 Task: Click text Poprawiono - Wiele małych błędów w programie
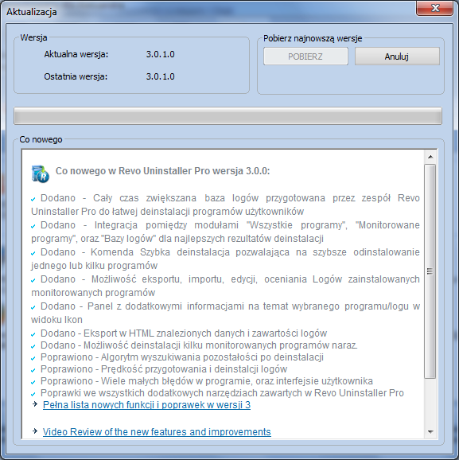point(207,380)
